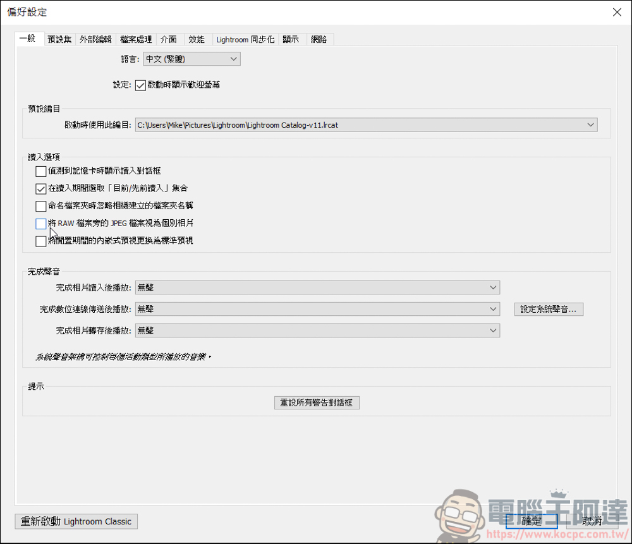Confirm with the 確定 button
The height and width of the screenshot is (544, 632).
click(x=532, y=521)
